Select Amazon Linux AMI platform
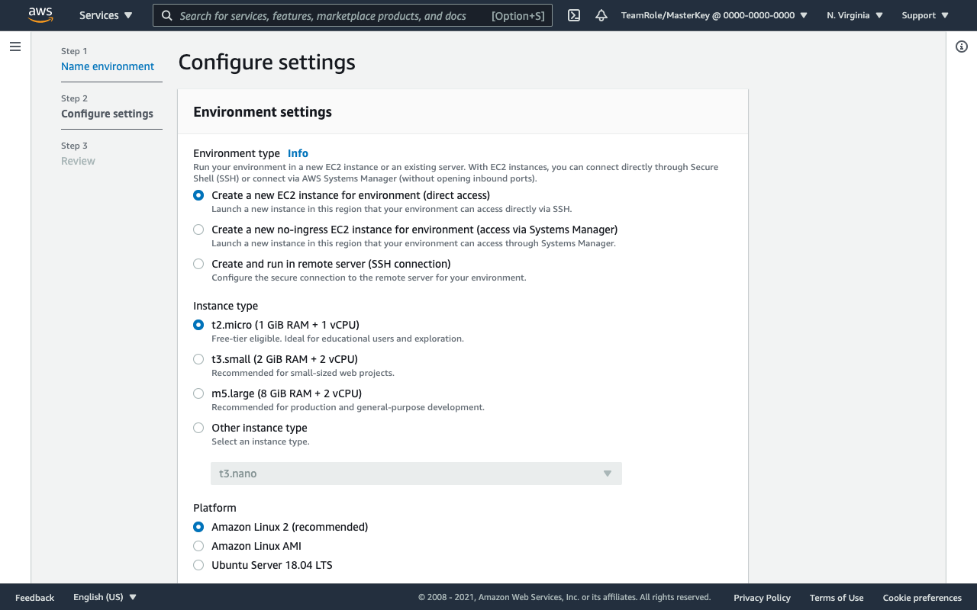This screenshot has width=977, height=610. 198,546
